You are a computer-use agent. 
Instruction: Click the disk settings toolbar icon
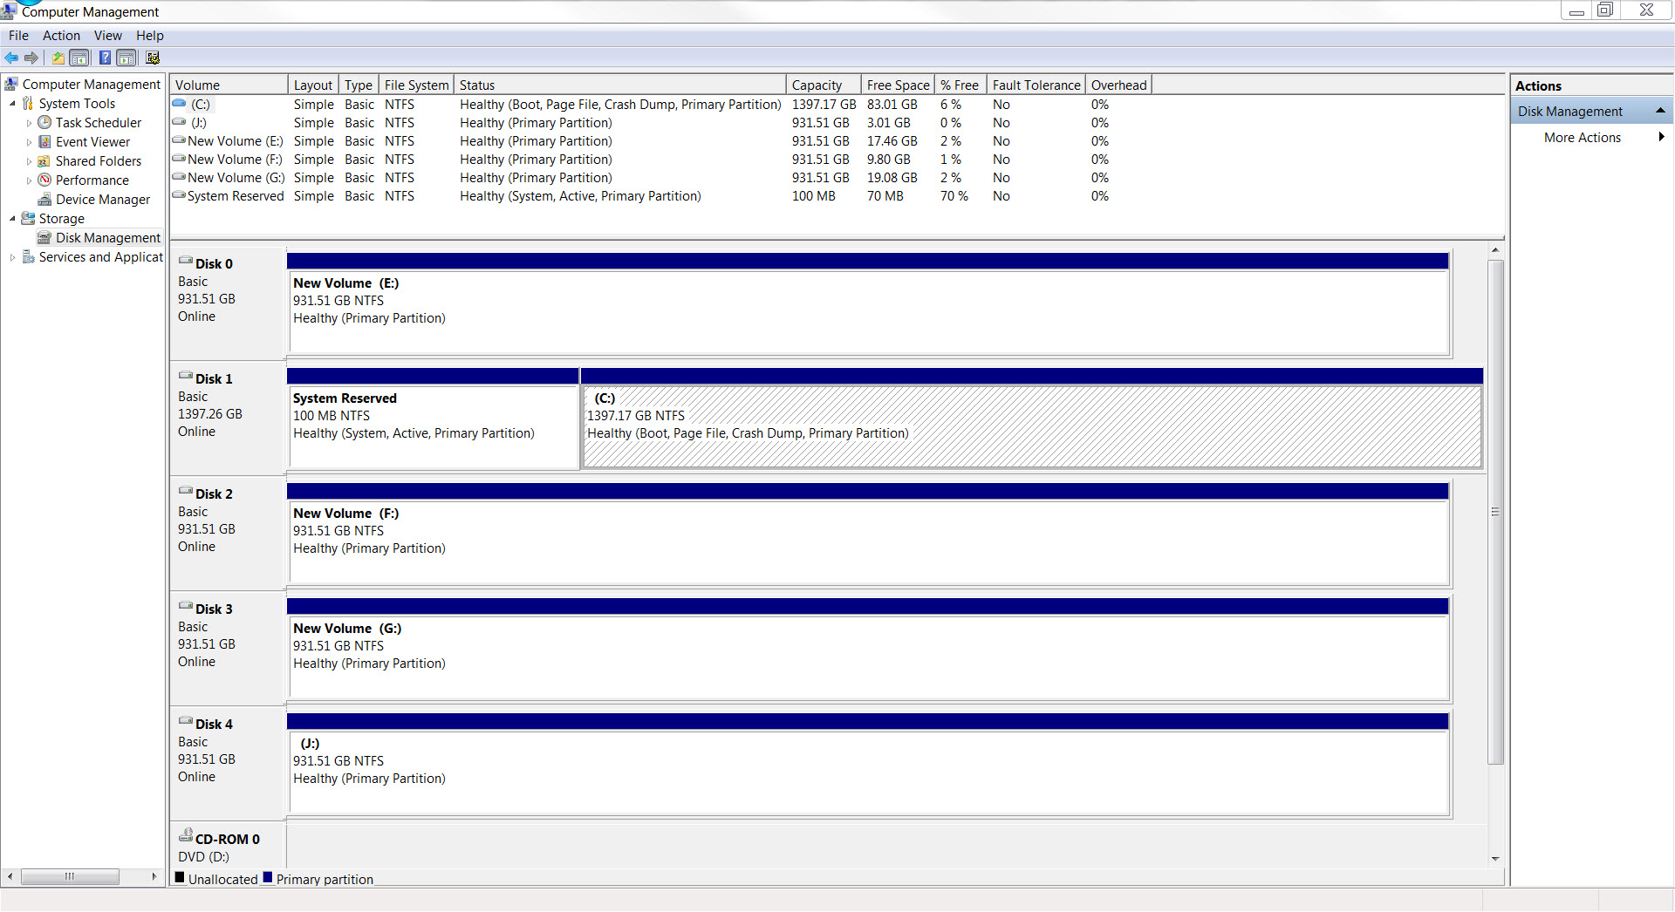[x=153, y=58]
